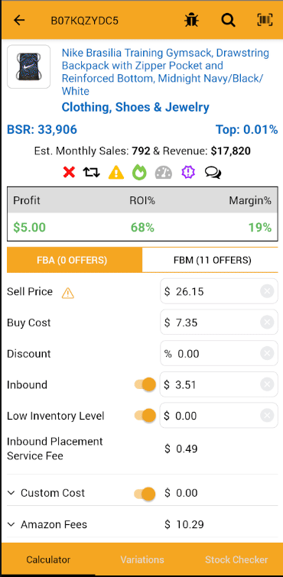The image size is (283, 577).
Task: Open the Variations bottom tab
Action: [141, 559]
